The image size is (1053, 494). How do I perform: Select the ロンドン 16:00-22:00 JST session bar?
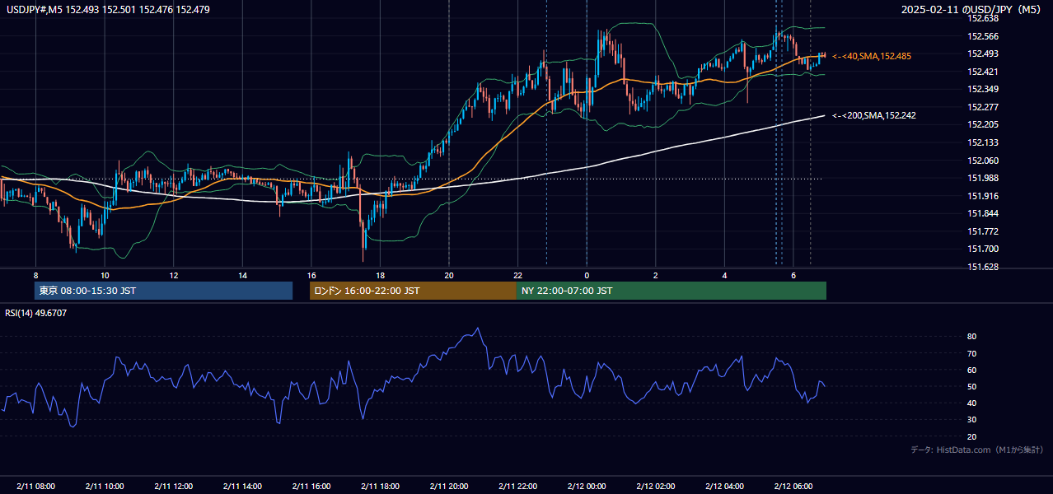[413, 291]
